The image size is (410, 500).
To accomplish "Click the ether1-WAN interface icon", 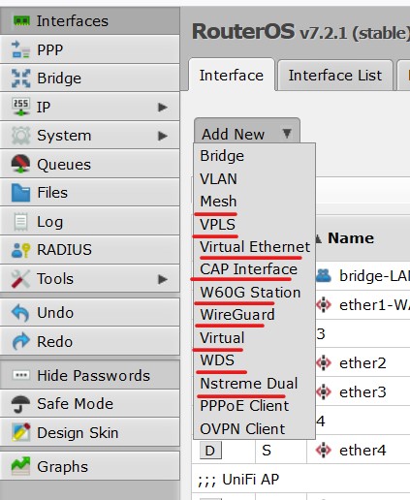I will click(x=324, y=305).
